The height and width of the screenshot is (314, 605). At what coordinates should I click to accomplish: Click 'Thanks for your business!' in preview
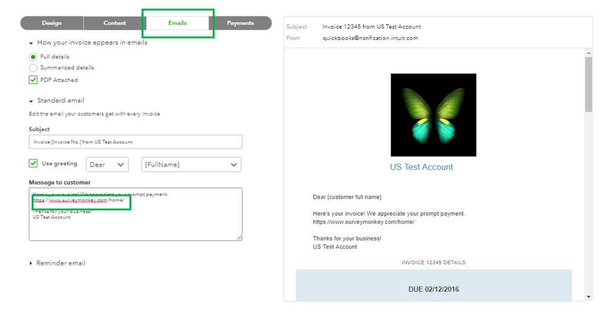347,239
